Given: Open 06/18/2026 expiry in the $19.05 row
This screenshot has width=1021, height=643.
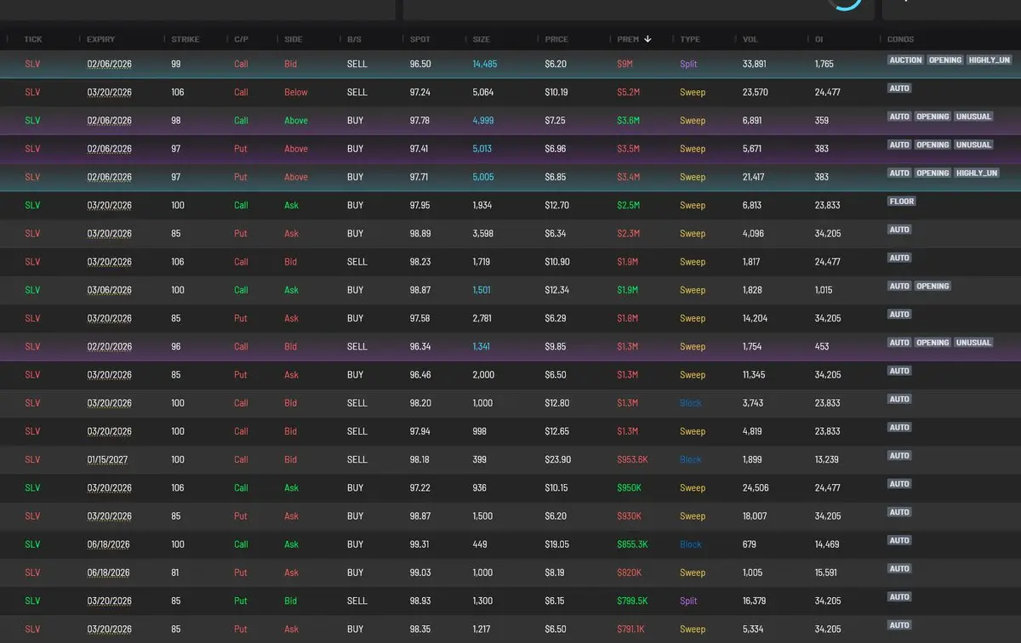Looking at the screenshot, I should (109, 544).
